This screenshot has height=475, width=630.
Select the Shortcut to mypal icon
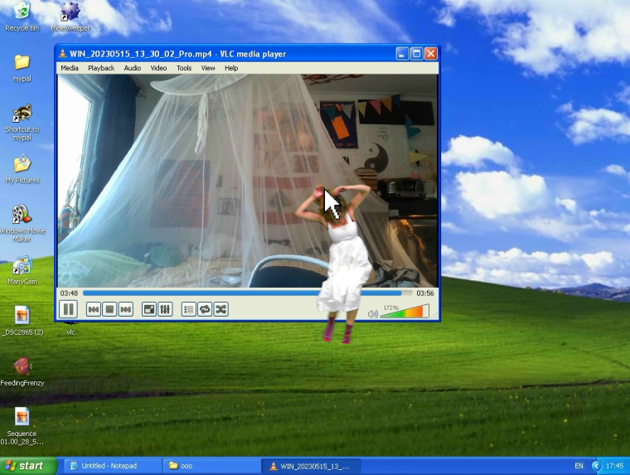[x=22, y=122]
